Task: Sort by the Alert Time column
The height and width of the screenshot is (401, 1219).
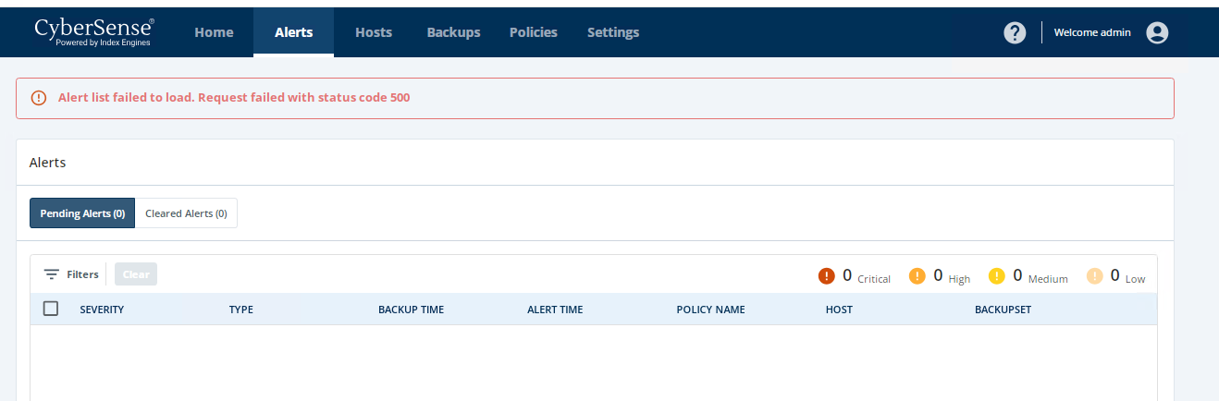Action: coord(555,310)
